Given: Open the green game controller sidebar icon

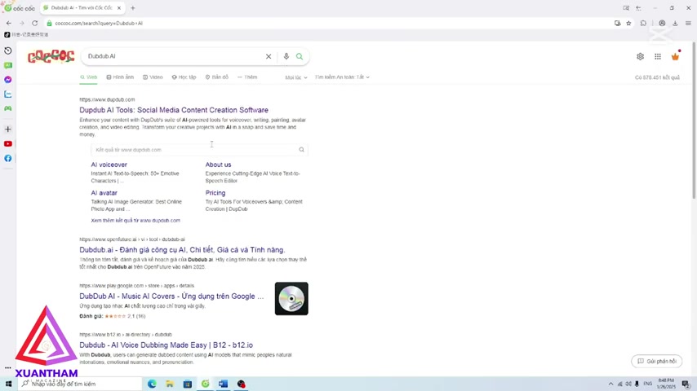Looking at the screenshot, I should tap(8, 108).
